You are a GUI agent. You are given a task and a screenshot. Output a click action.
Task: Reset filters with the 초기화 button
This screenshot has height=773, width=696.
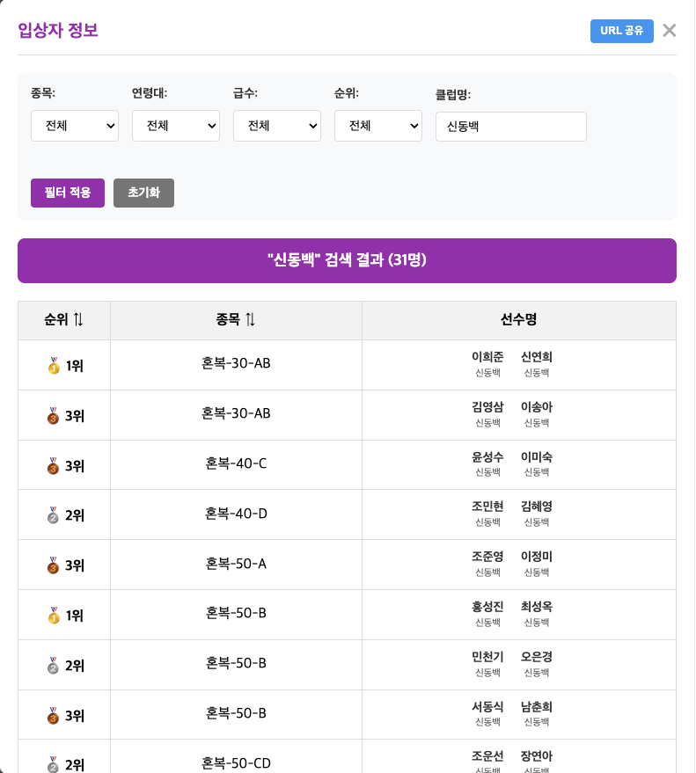tap(143, 193)
